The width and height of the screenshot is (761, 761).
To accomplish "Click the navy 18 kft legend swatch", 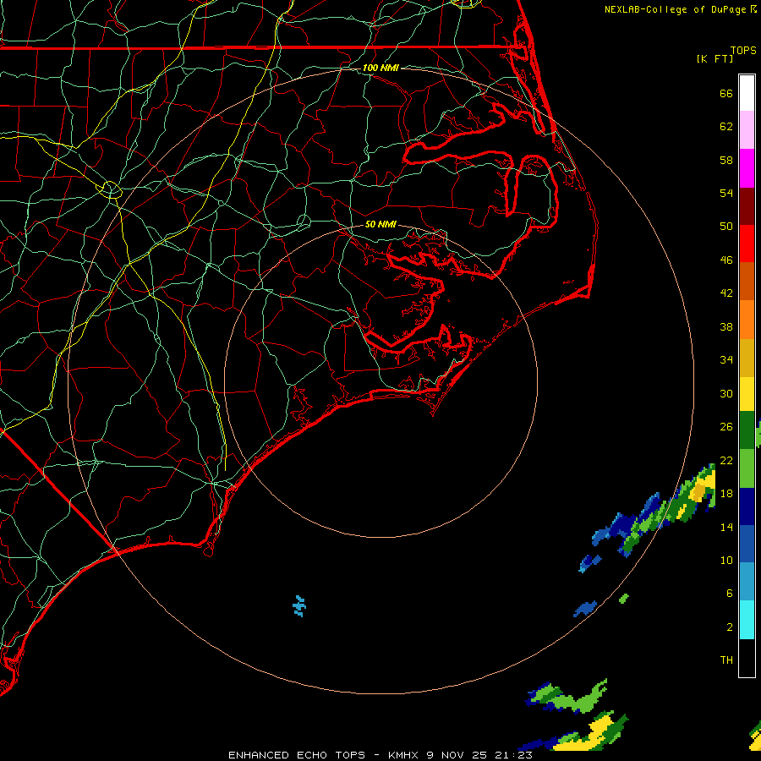I will pos(747,506).
